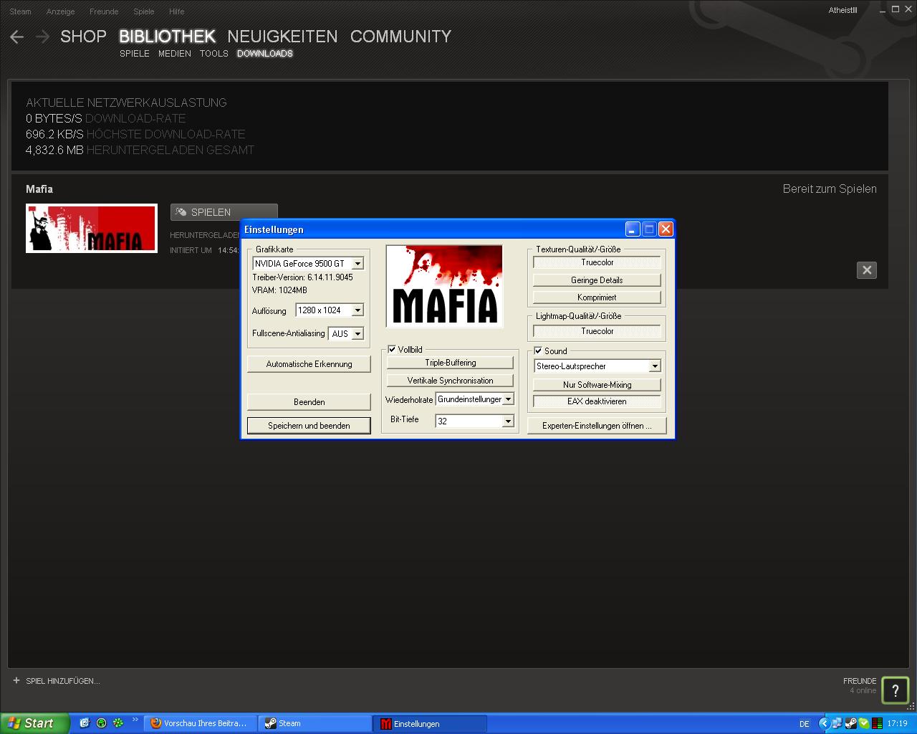Click the MAFIA logo in Einstellungen dialog
Image resolution: width=917 pixels, height=734 pixels.
[x=444, y=286]
